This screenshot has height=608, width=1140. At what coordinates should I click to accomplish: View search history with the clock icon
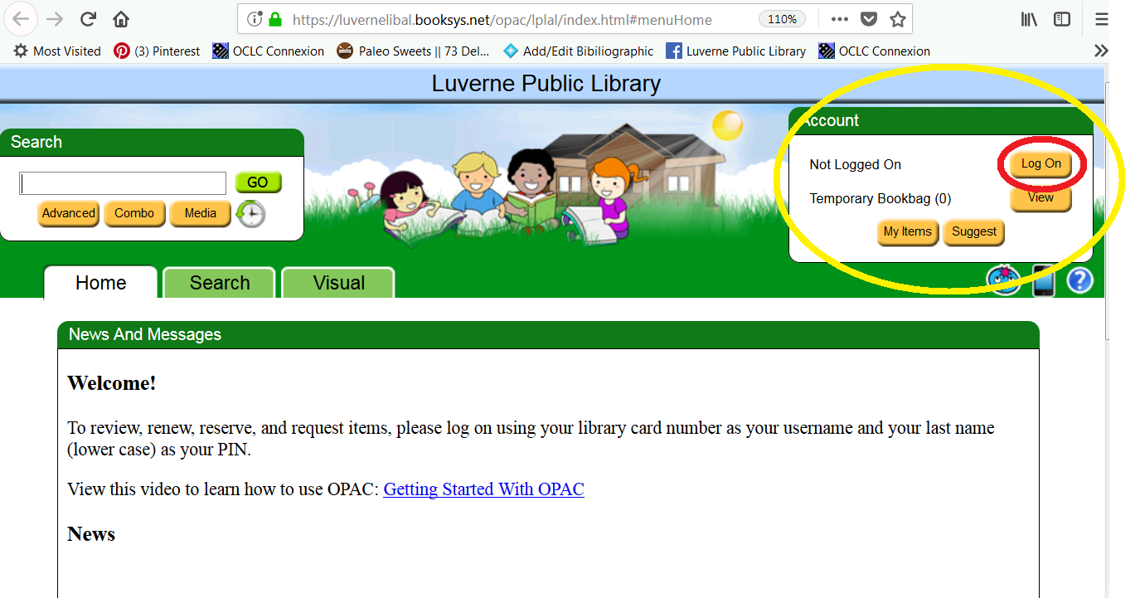(249, 214)
